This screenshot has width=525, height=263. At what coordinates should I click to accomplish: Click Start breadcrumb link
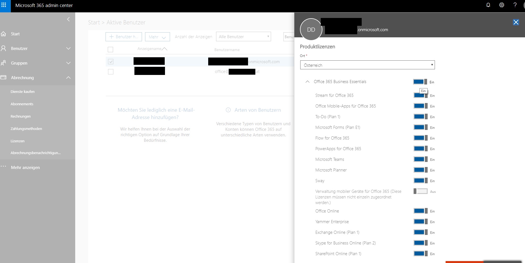click(x=94, y=22)
